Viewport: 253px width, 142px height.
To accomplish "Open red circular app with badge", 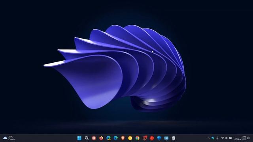I will point(145,138).
